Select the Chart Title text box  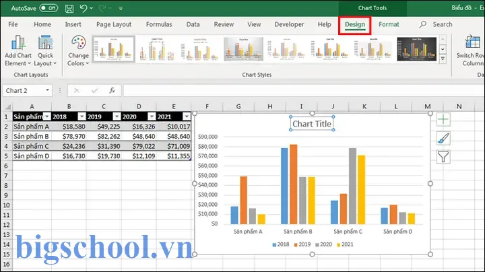(312, 124)
